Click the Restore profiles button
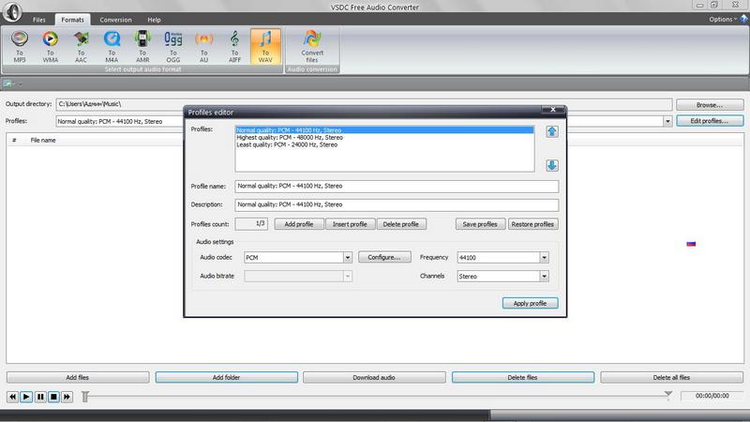The width and height of the screenshot is (750, 422). tap(532, 224)
